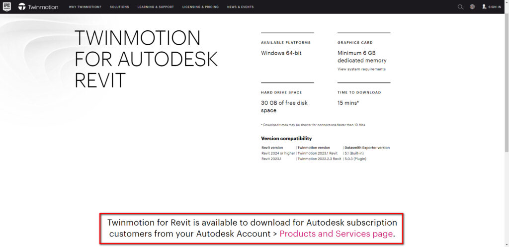
Task: Open View system requirements link
Action: click(x=362, y=69)
